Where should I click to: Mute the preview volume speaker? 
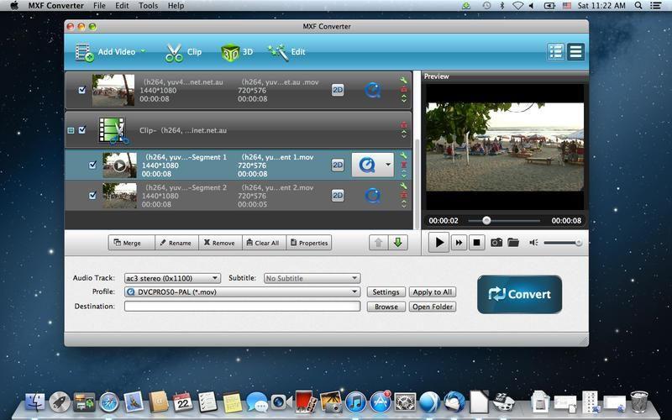(x=533, y=243)
